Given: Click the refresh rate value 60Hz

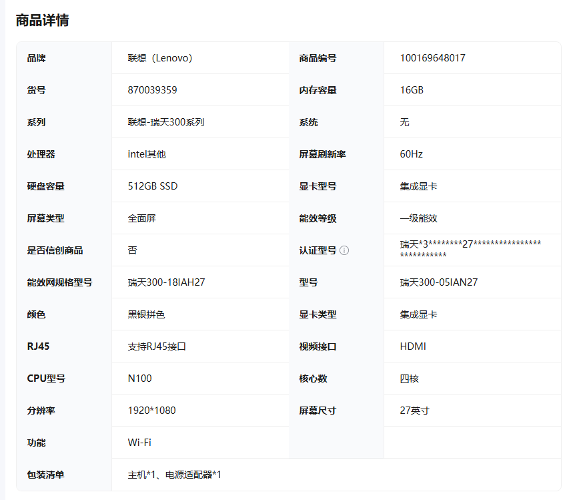Looking at the screenshot, I should coord(411,154).
